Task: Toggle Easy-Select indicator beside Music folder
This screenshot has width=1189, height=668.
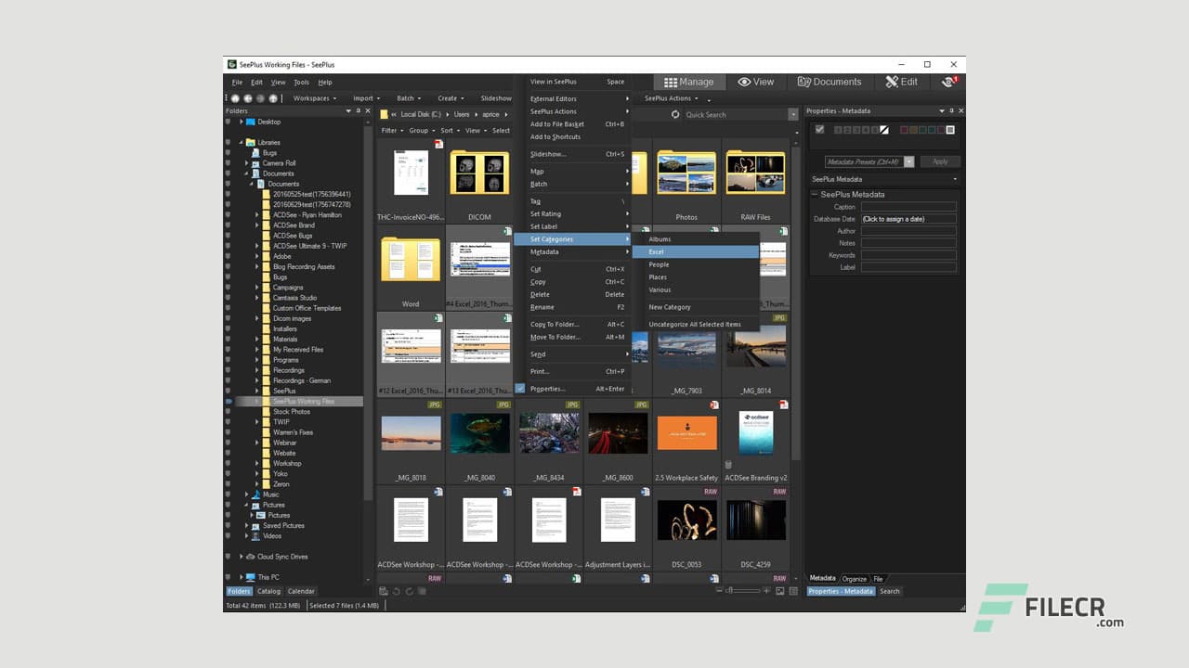Action: pyautogui.click(x=229, y=495)
